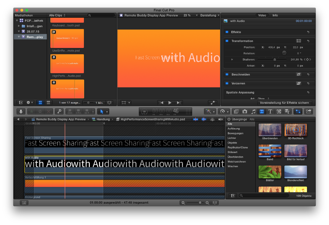Screen dimensions: 329x225
Task: Open the Titles browser T icon
Action: click(x=270, y=111)
